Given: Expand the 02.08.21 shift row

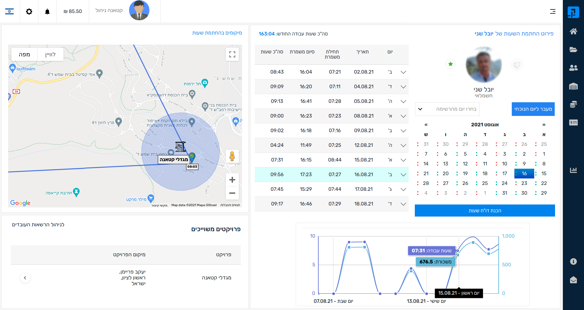Looking at the screenshot, I should pos(403,72).
